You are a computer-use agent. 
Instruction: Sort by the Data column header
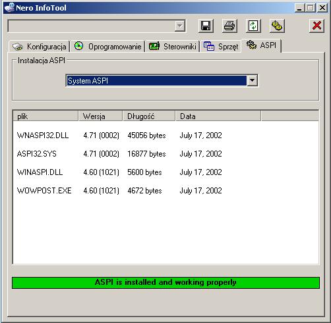point(218,116)
